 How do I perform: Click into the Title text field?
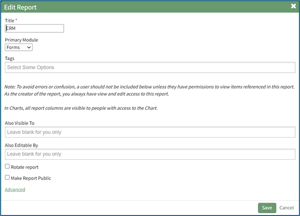click(x=34, y=29)
